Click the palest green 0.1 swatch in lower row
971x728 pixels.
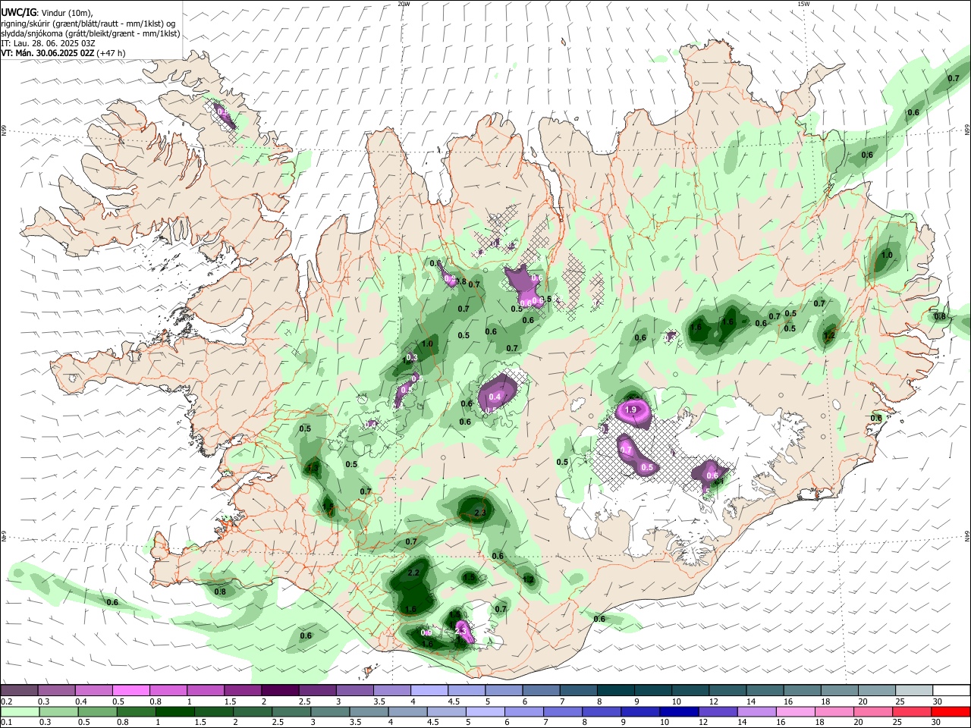click(x=19, y=712)
